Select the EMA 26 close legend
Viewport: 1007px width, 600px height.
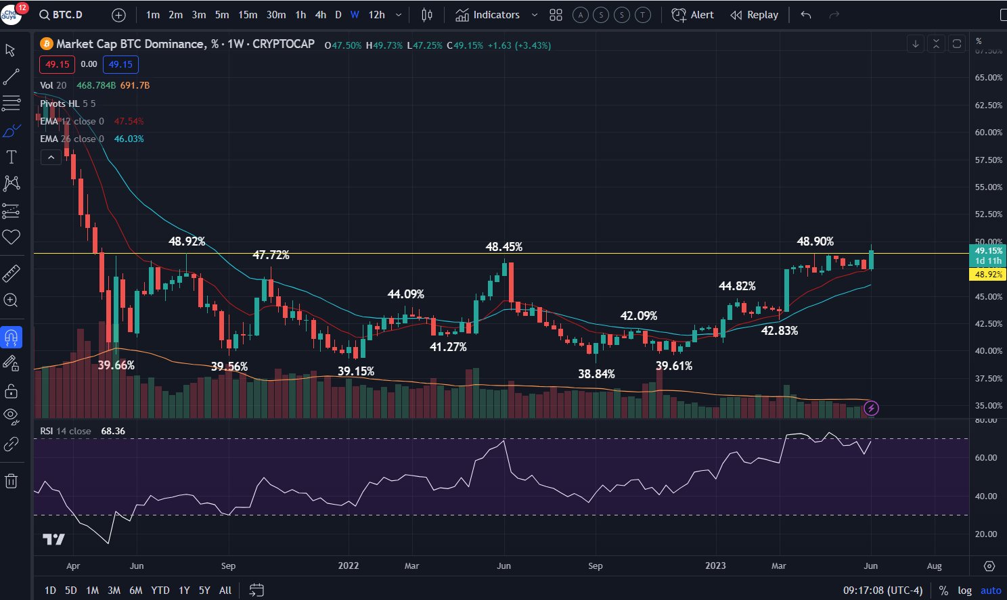pos(72,139)
